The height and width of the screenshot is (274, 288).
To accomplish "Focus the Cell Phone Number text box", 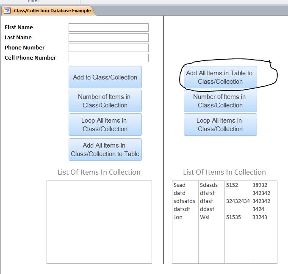I will click(x=108, y=58).
